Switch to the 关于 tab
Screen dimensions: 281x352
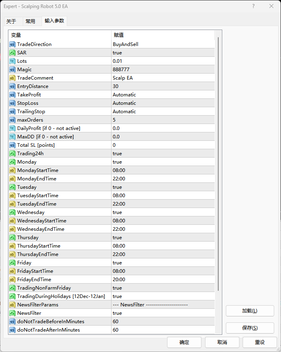tap(11, 21)
